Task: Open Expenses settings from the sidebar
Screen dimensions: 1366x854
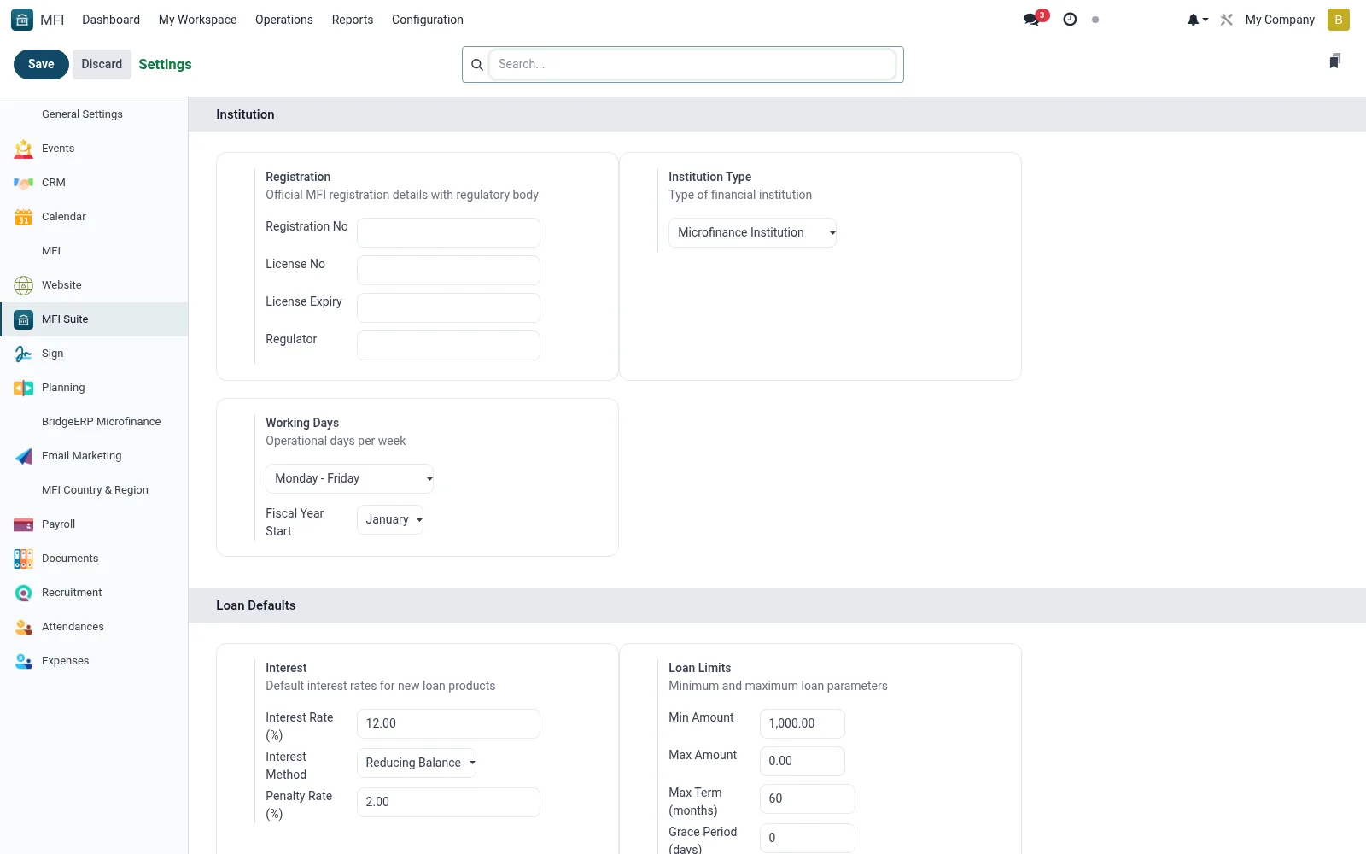Action: click(94, 661)
